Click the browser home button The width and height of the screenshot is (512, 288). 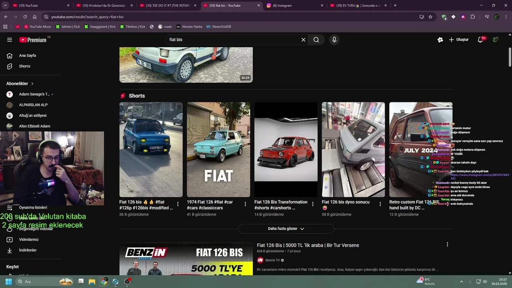pos(35,17)
